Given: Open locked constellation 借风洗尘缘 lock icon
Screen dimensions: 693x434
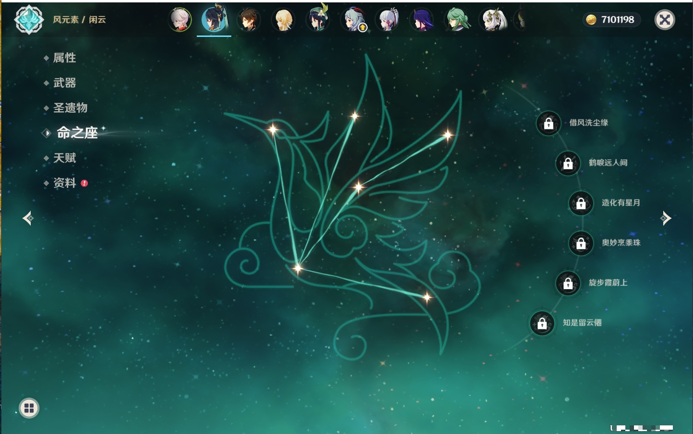Looking at the screenshot, I should [x=549, y=124].
